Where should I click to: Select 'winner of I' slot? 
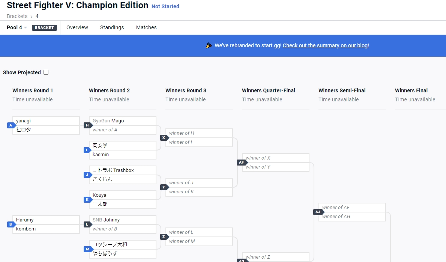point(199,142)
